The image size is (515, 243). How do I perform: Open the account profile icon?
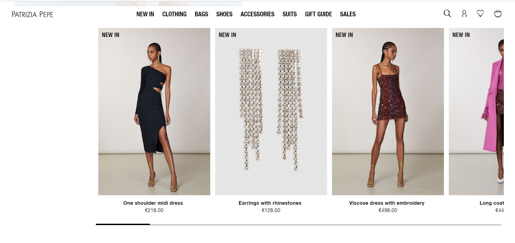(464, 14)
